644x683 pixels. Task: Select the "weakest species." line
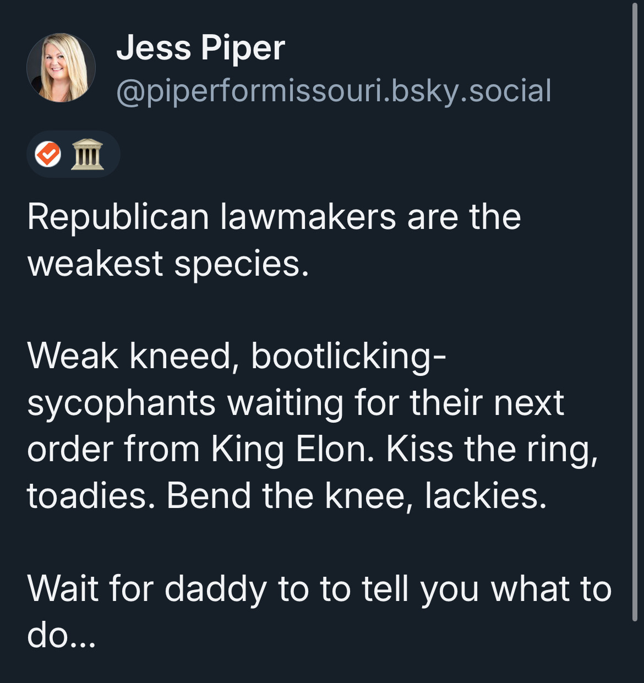coord(168,264)
